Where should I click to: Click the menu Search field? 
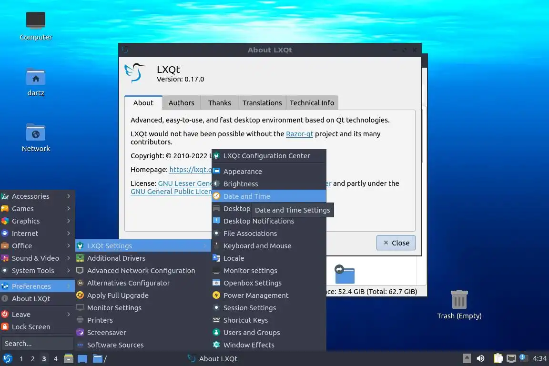click(37, 344)
